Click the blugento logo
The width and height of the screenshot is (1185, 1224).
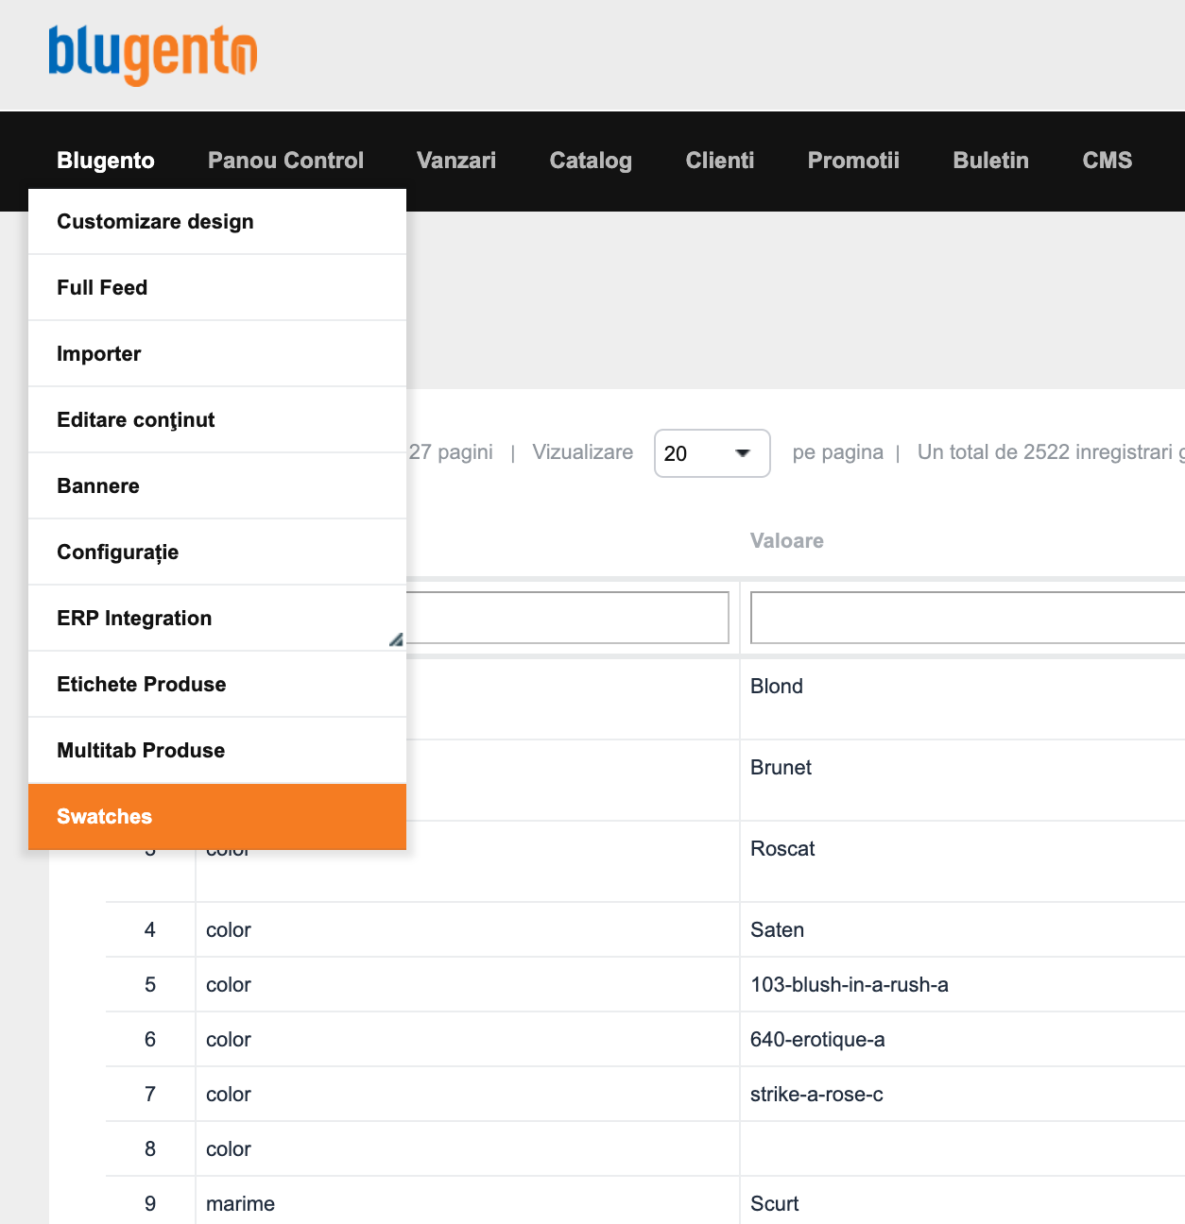click(x=152, y=55)
